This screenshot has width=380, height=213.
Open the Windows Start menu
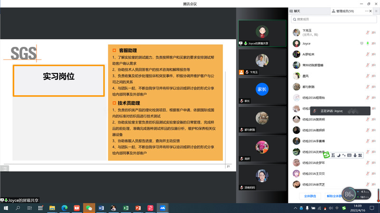tap(6, 208)
